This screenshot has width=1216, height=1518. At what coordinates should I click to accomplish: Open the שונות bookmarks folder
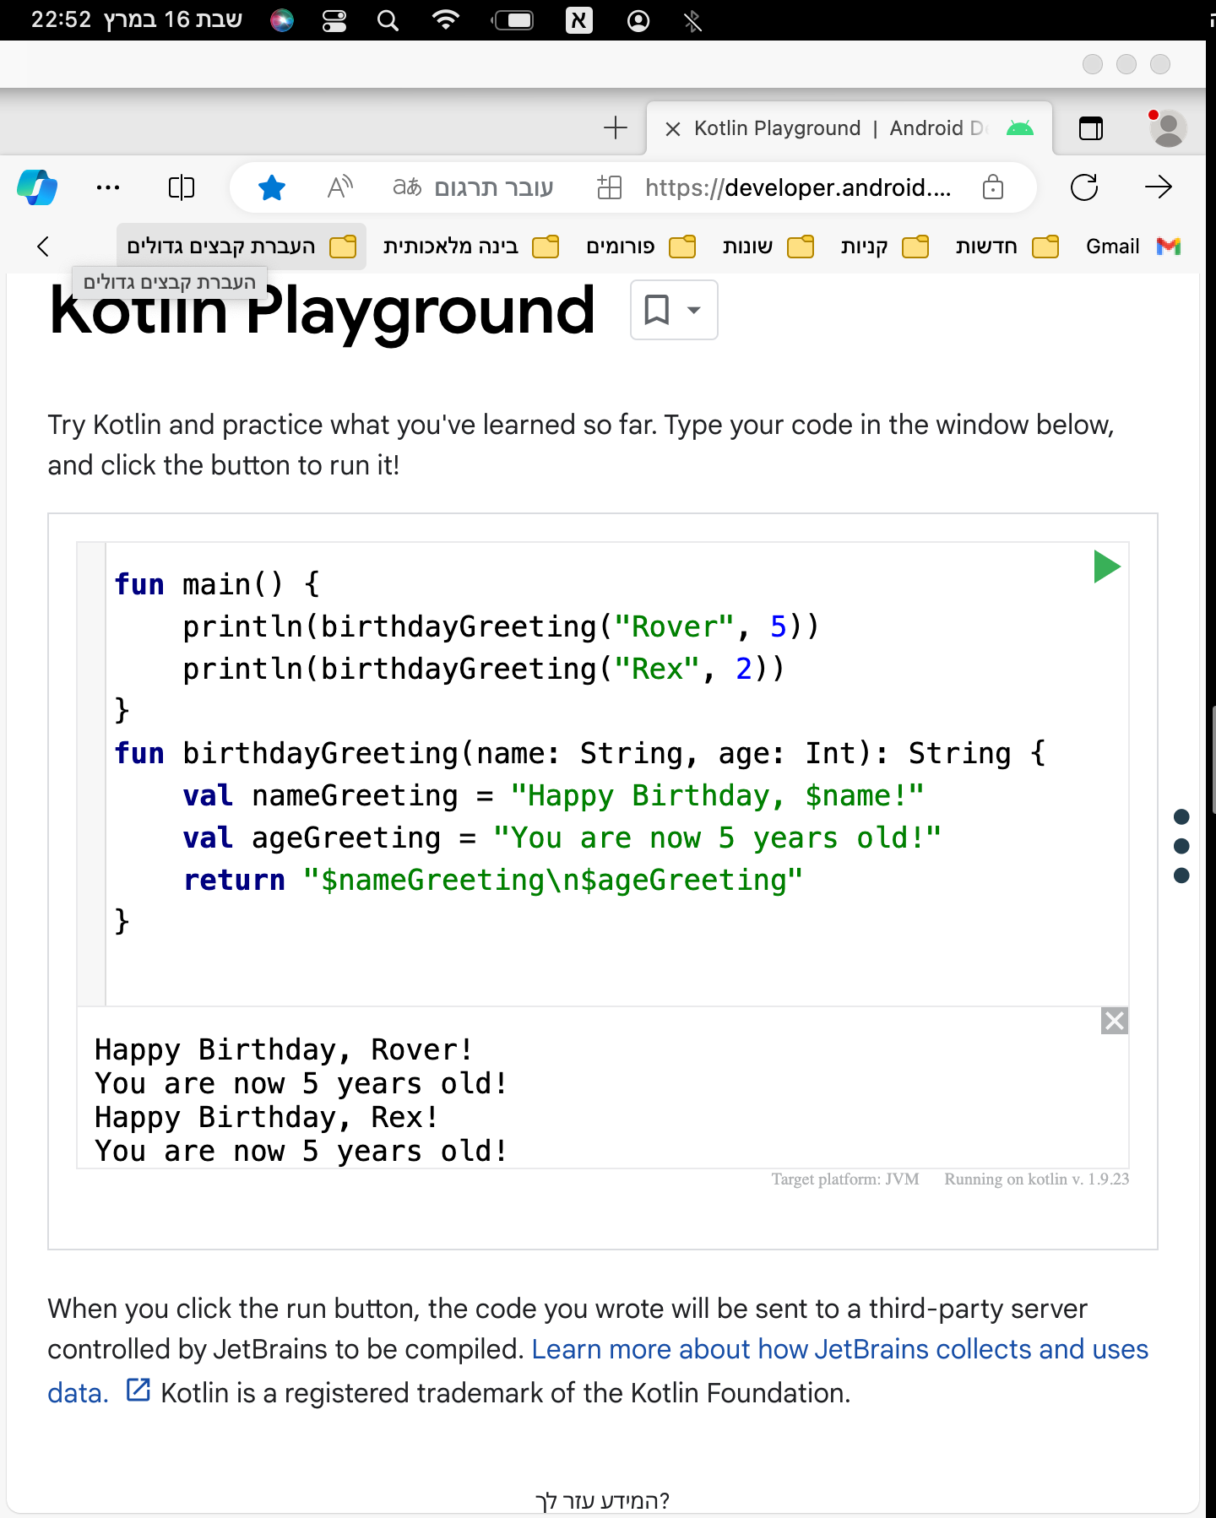[768, 247]
